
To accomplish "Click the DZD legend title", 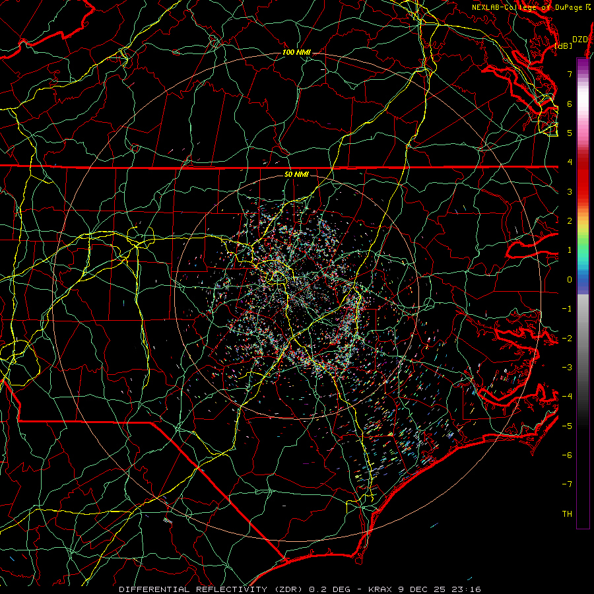I will click(579, 40).
